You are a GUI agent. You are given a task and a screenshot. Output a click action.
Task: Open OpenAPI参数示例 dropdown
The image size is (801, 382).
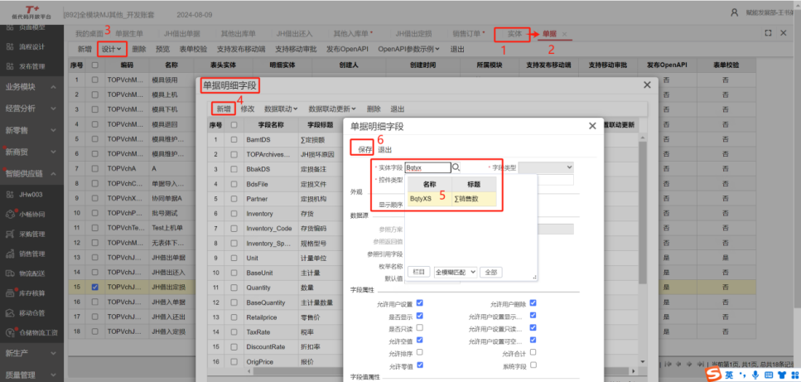click(x=409, y=50)
